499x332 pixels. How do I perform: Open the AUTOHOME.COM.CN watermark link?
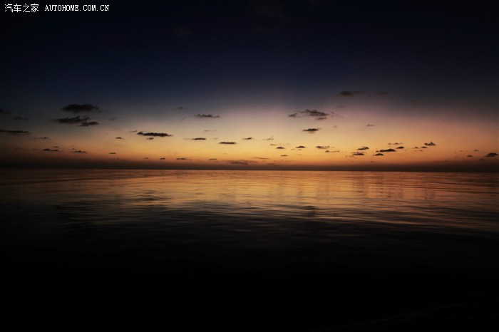coord(77,8)
